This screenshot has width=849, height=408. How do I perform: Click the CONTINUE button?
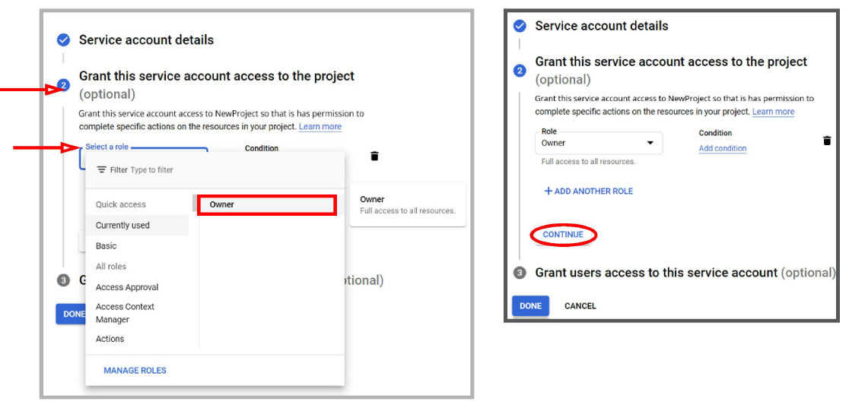pyautogui.click(x=563, y=235)
